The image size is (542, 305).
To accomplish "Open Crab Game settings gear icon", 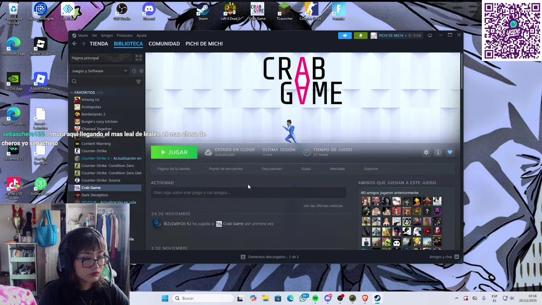I will click(x=426, y=152).
